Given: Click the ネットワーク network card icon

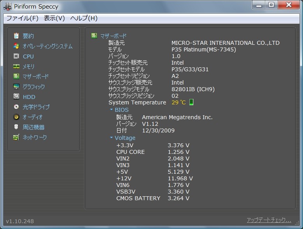Looking at the screenshot, I should point(16,137).
